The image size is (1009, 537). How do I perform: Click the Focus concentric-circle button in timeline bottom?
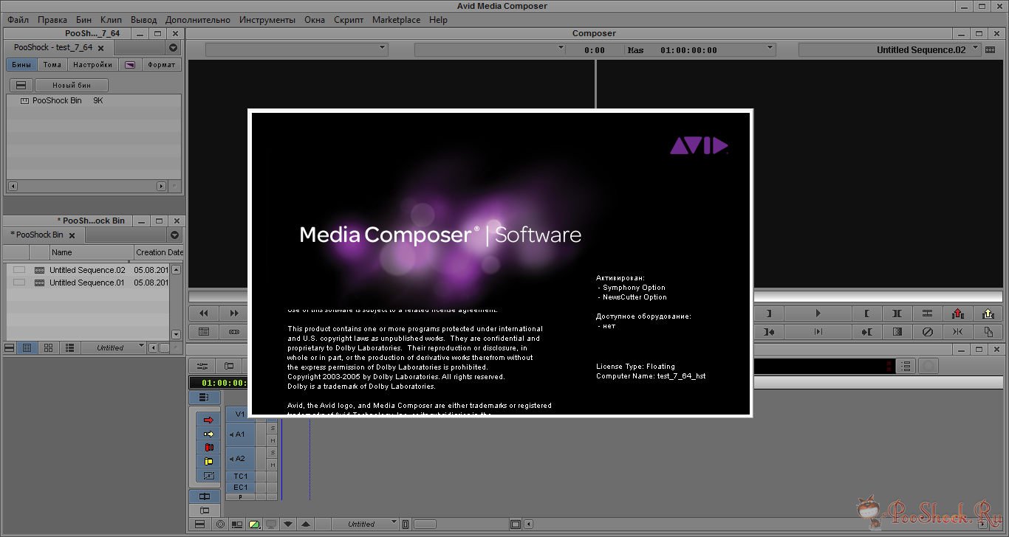(x=219, y=524)
